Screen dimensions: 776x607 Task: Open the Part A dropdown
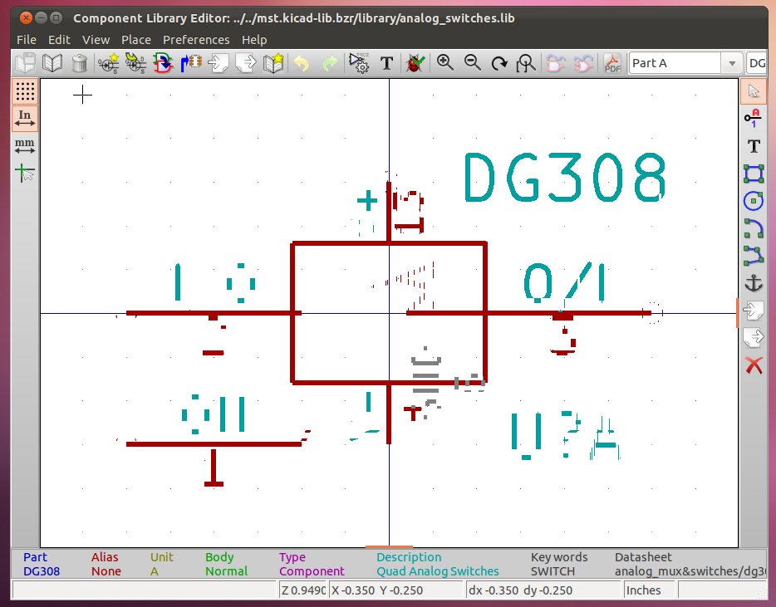[685, 63]
